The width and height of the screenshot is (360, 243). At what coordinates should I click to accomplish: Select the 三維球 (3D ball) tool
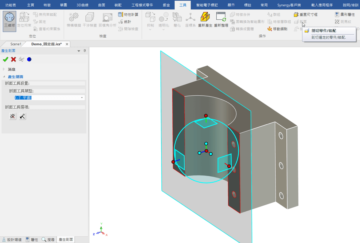tap(9, 21)
